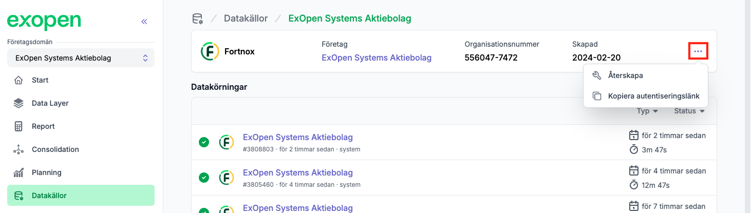Click the Consolidation hierarchy icon
The width and height of the screenshot is (751, 213).
[x=18, y=149]
